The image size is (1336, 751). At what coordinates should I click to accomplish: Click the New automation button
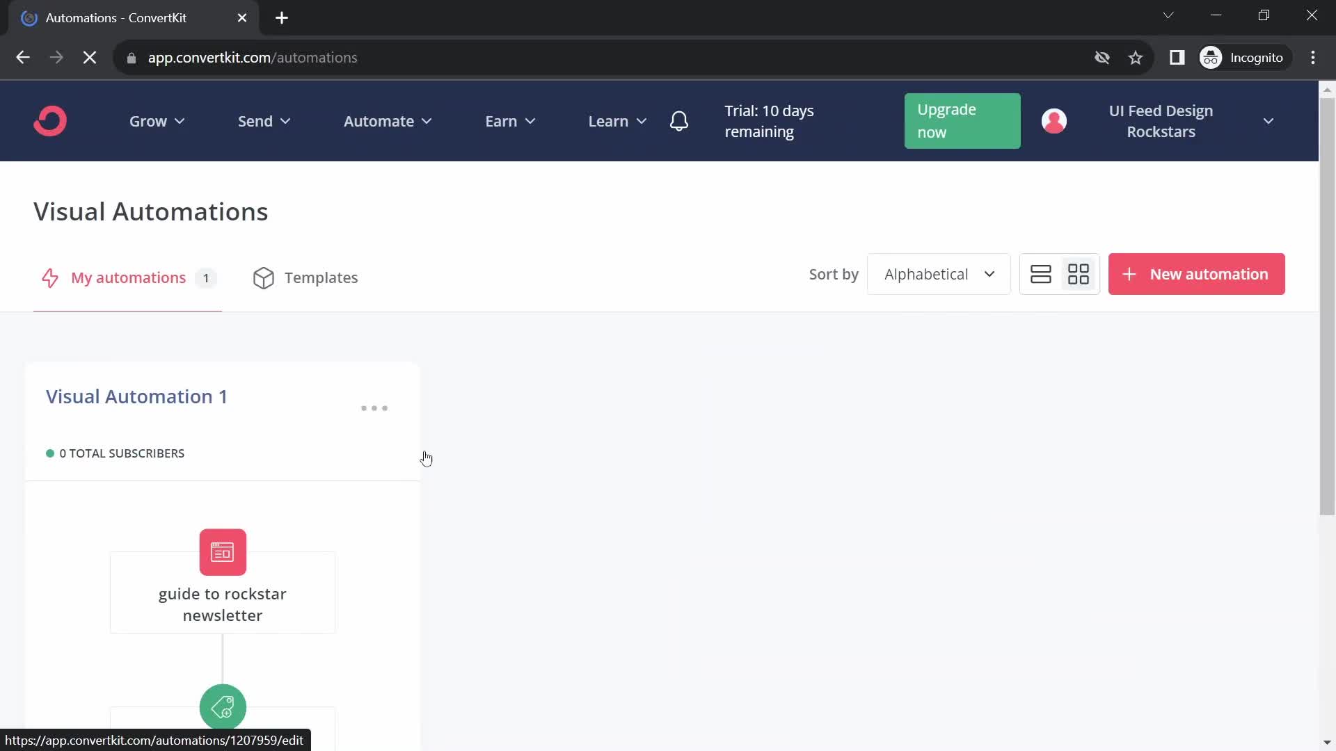(1198, 273)
